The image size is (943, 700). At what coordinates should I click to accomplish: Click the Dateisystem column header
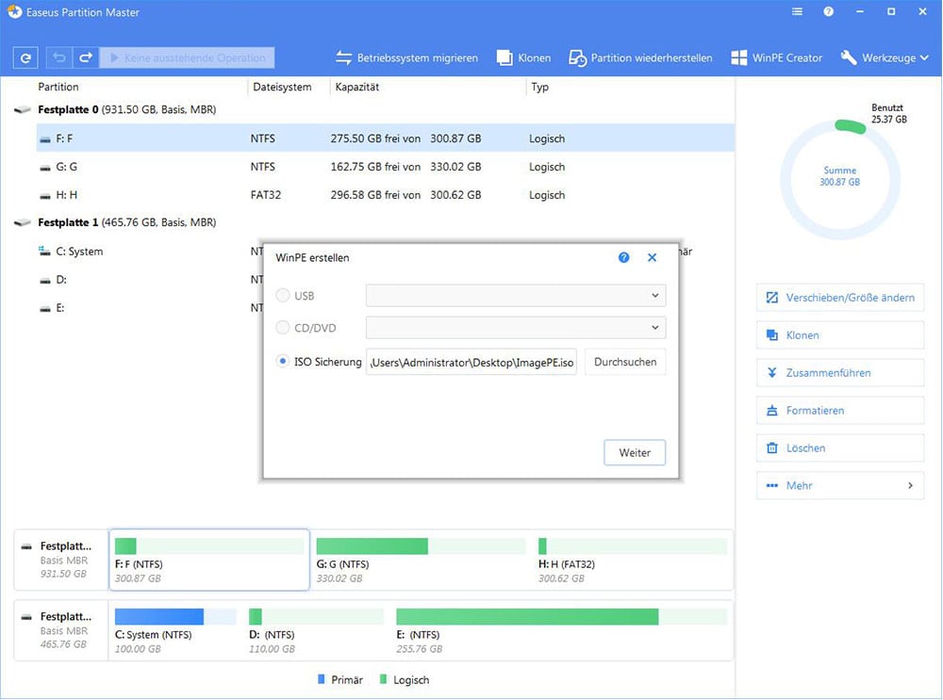tap(282, 87)
